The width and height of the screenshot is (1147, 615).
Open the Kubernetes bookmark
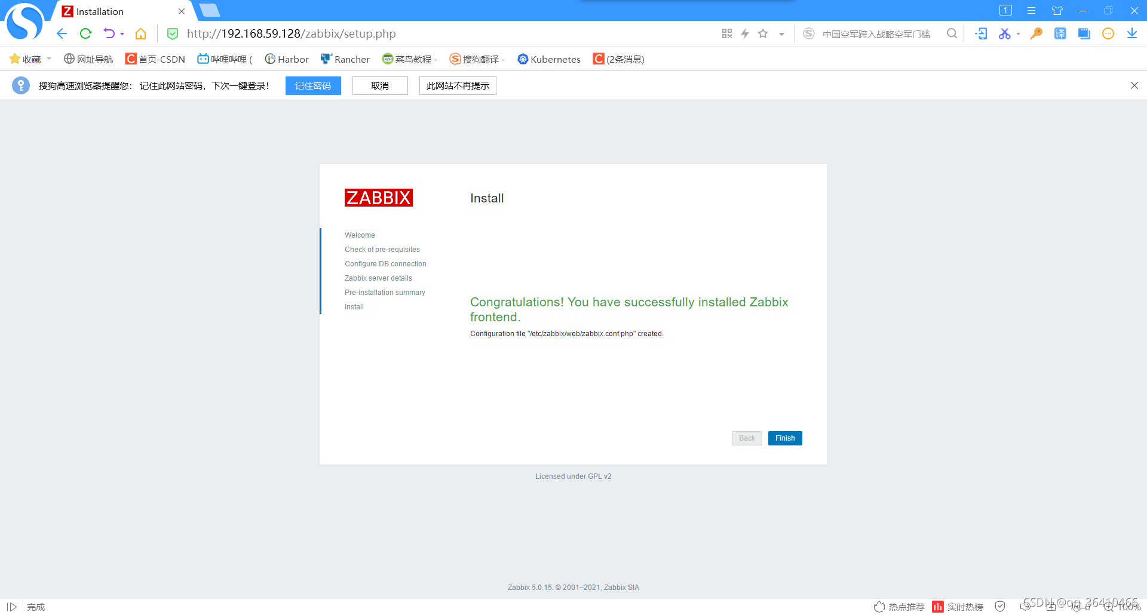549,59
